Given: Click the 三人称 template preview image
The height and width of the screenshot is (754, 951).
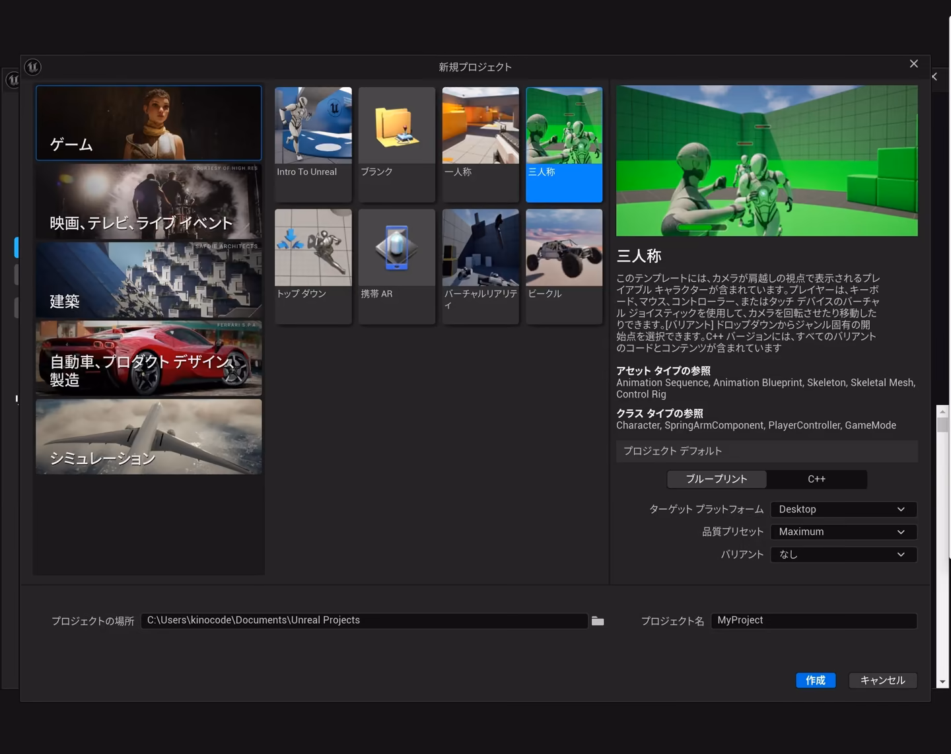Looking at the screenshot, I should [x=767, y=160].
